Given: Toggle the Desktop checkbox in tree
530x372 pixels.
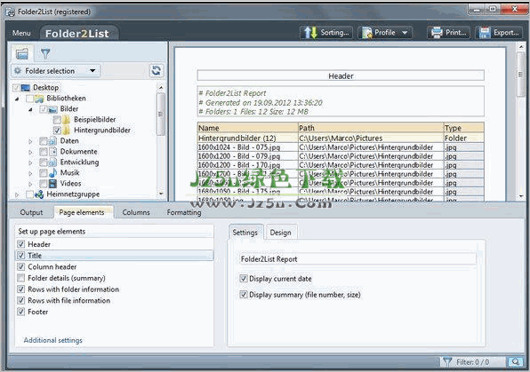Looking at the screenshot, I should point(16,88).
